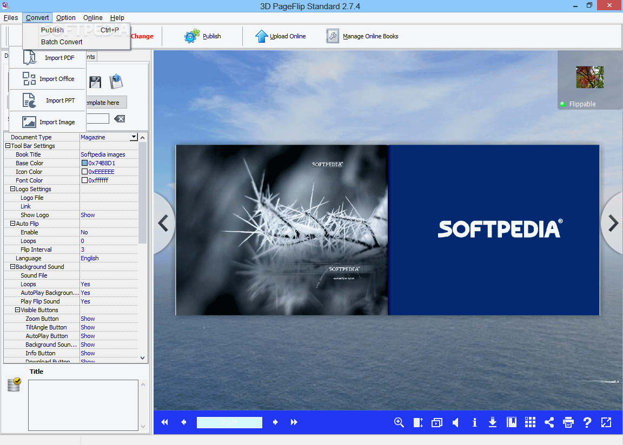Viewport: 623px width, 445px height.
Task: Click the share icon in flipbook bar
Action: 549,422
